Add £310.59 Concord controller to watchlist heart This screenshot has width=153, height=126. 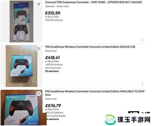[x=39, y=4]
